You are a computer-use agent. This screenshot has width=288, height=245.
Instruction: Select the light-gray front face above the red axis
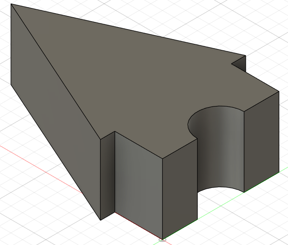tap(139, 186)
